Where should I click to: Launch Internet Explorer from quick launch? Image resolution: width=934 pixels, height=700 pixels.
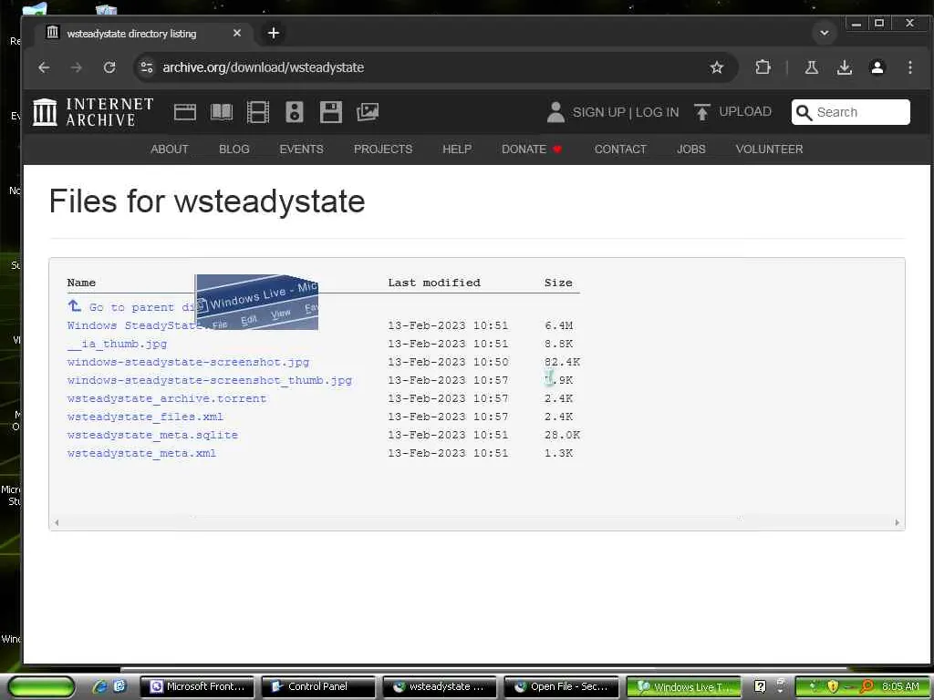99,687
